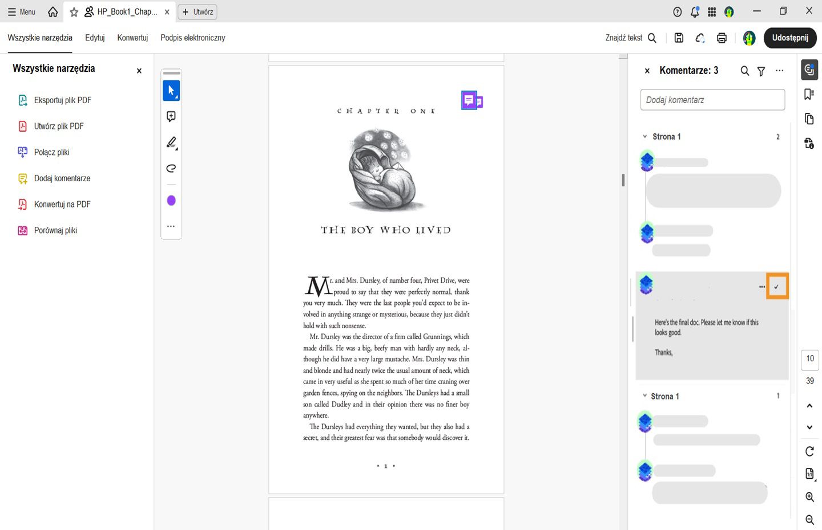Rotate the page view icon
822x530 pixels.
[809, 451]
